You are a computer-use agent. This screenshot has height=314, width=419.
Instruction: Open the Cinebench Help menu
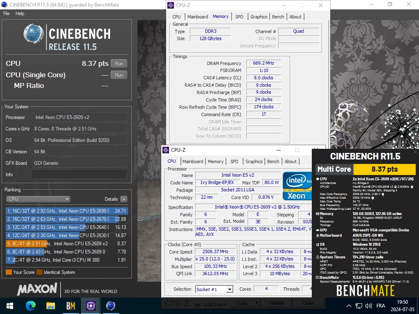[20, 13]
